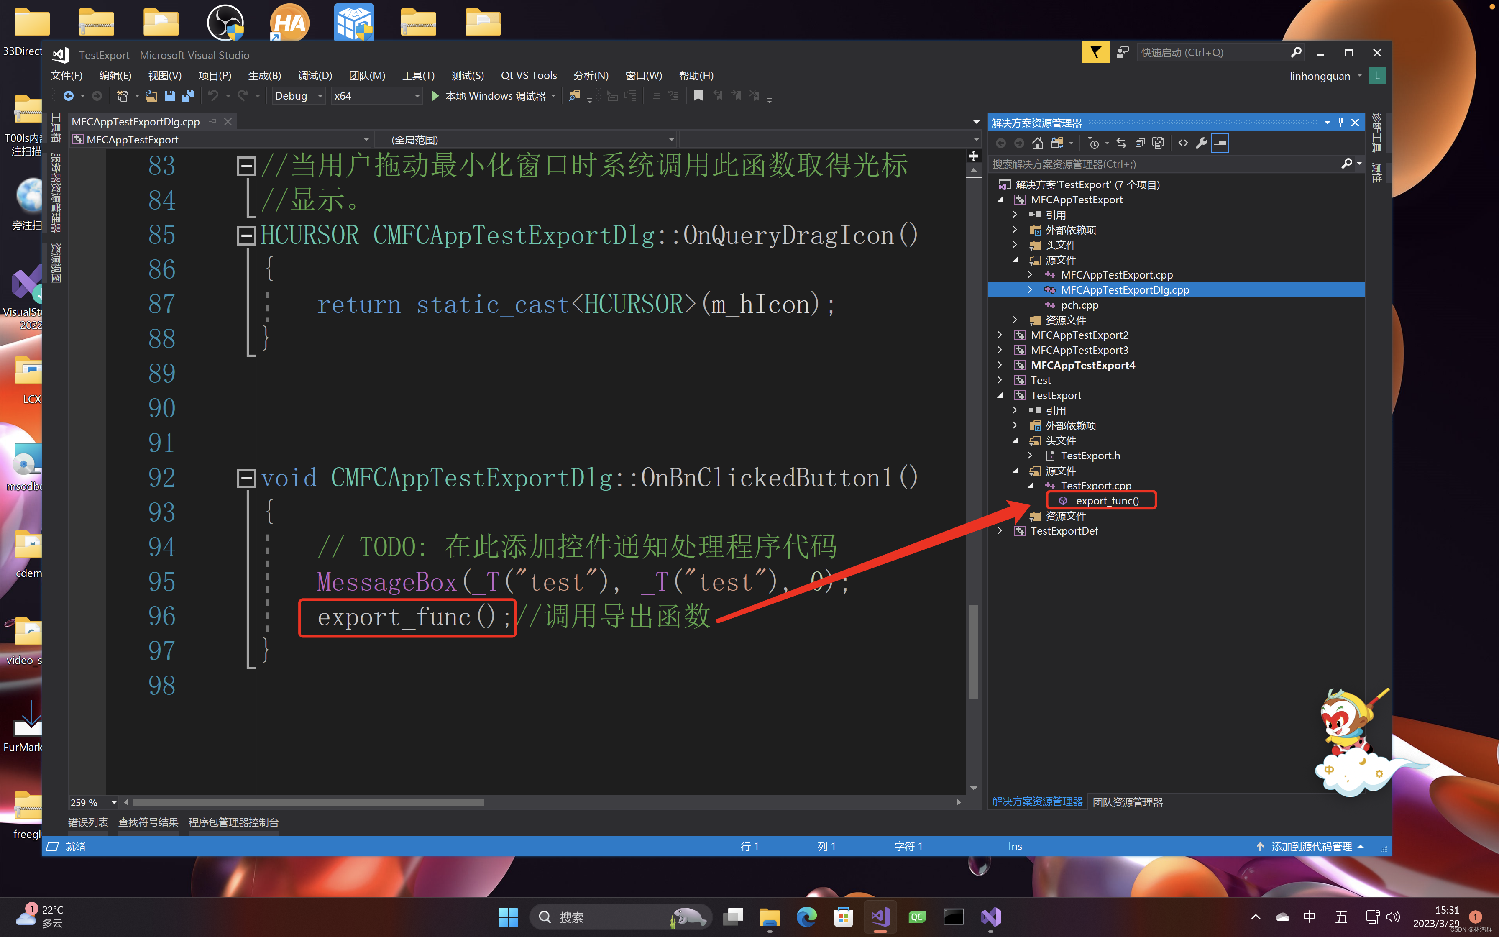Click the Open File folder icon
The width and height of the screenshot is (1499, 937).
click(x=151, y=95)
